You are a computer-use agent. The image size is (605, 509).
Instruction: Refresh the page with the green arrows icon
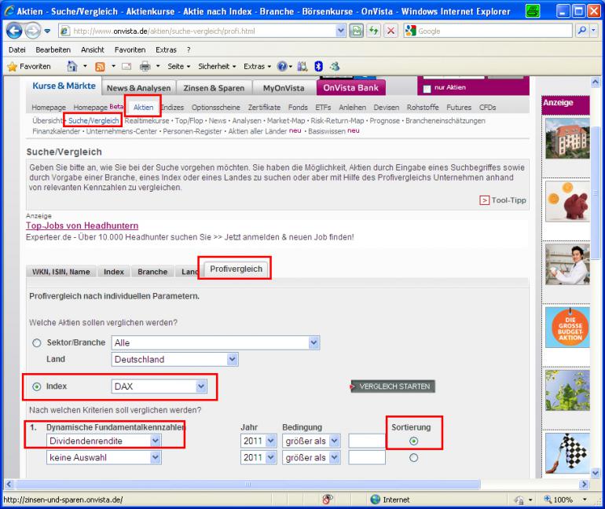pyautogui.click(x=373, y=31)
